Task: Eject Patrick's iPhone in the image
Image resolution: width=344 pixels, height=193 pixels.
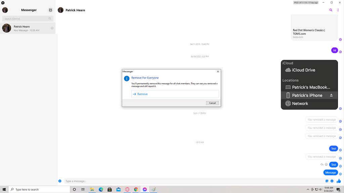Action: 331,95
